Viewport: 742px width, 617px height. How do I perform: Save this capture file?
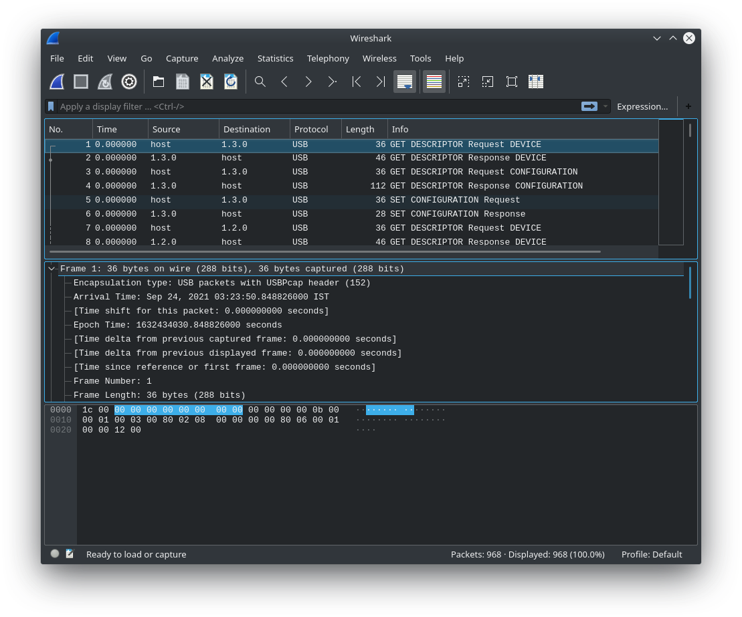pos(183,82)
